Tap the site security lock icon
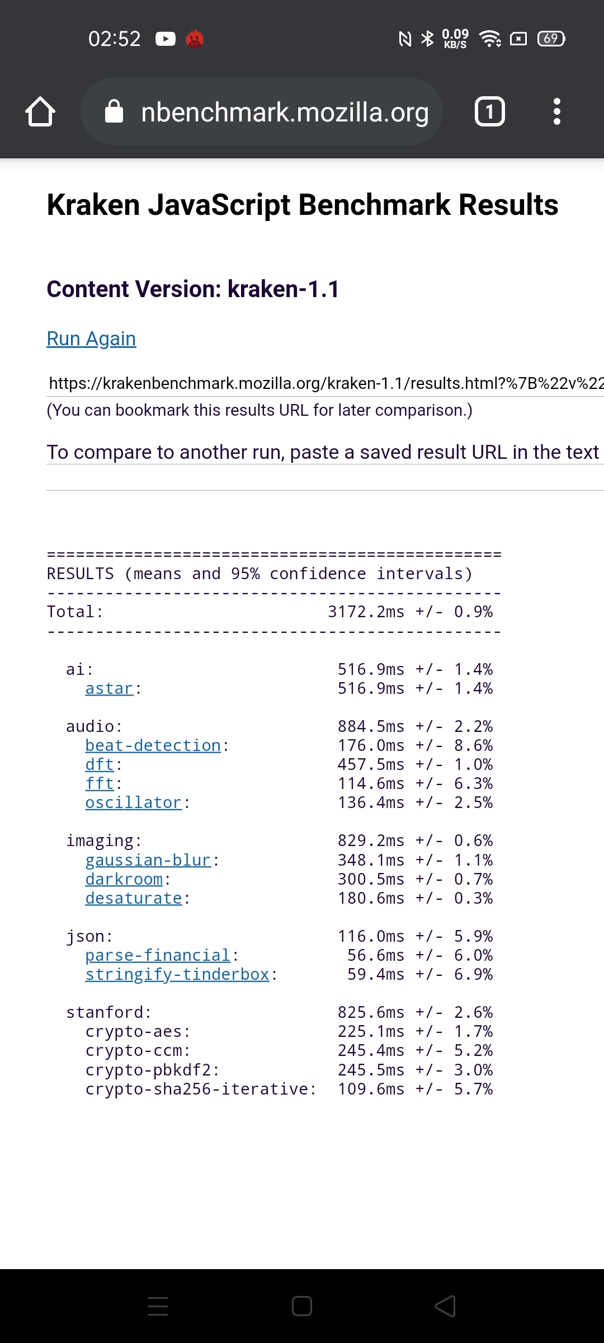This screenshot has height=1343, width=604. click(x=114, y=112)
